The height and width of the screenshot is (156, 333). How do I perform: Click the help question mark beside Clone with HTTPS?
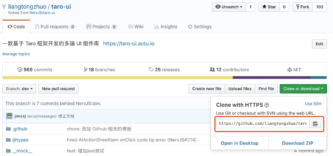point(267,105)
